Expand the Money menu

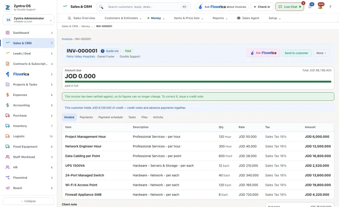pyautogui.click(x=156, y=18)
